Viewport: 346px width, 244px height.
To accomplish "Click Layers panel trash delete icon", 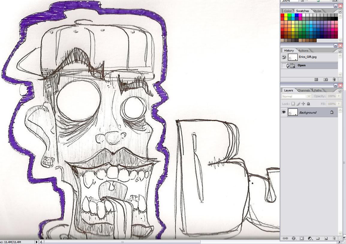I will click(x=334, y=238).
